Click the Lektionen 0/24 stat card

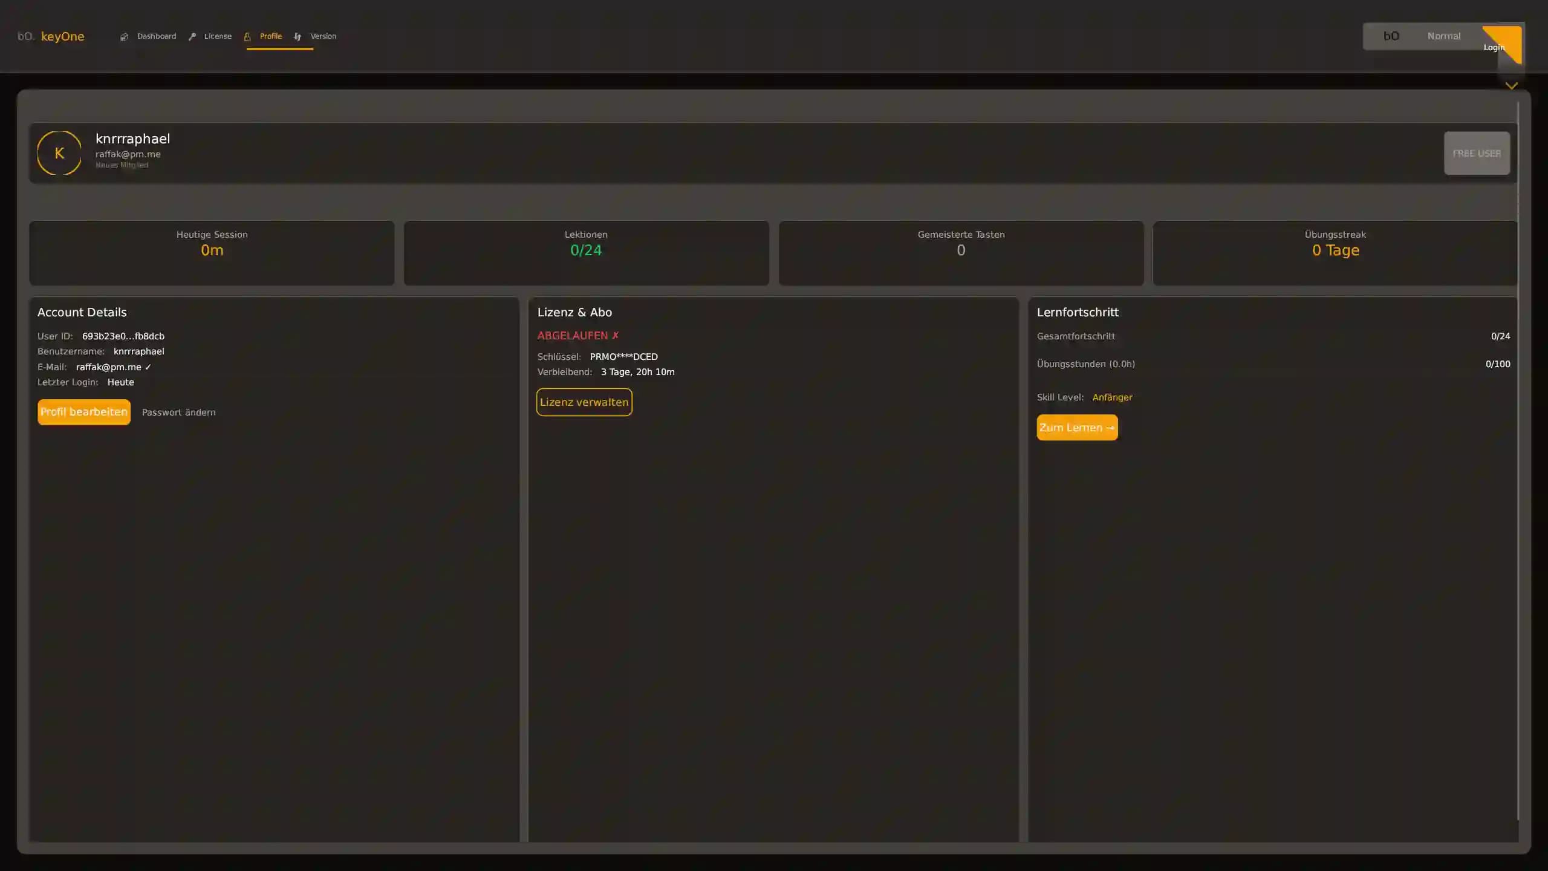pos(586,252)
